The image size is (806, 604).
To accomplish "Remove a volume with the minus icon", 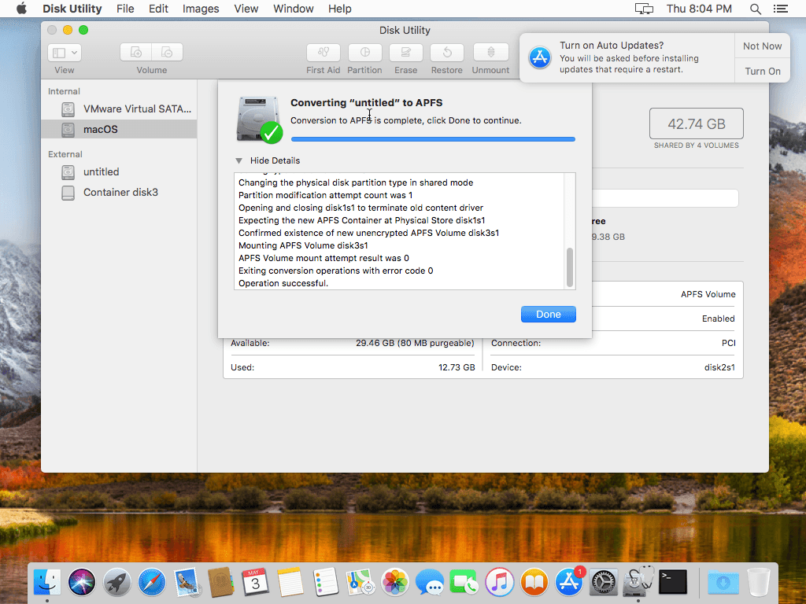I will click(x=167, y=51).
